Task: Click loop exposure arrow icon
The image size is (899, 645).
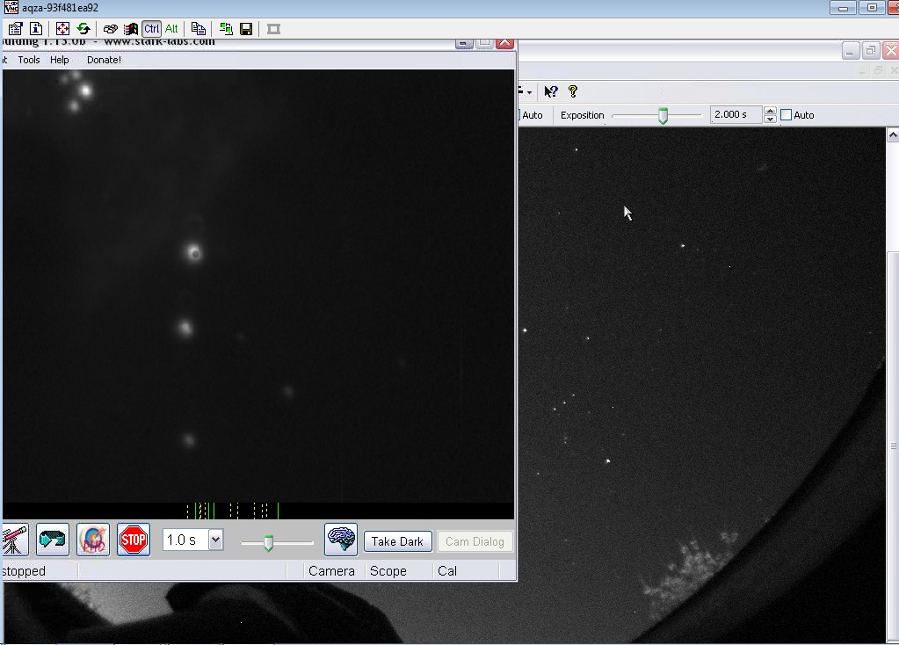Action: coord(53,540)
